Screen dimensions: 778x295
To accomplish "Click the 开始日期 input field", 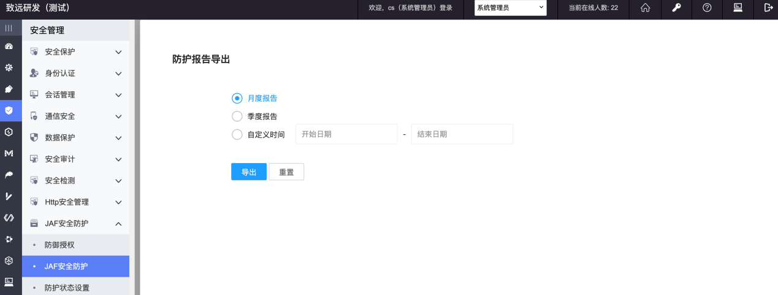I will coord(346,134).
